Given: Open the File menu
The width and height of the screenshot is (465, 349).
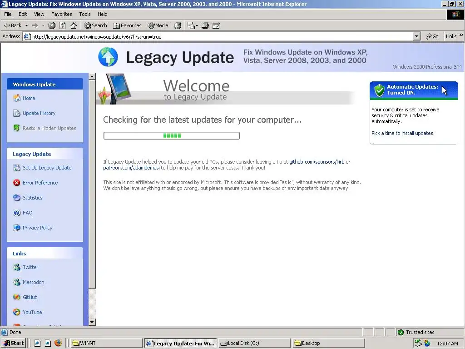Looking at the screenshot, I should click(x=8, y=14).
